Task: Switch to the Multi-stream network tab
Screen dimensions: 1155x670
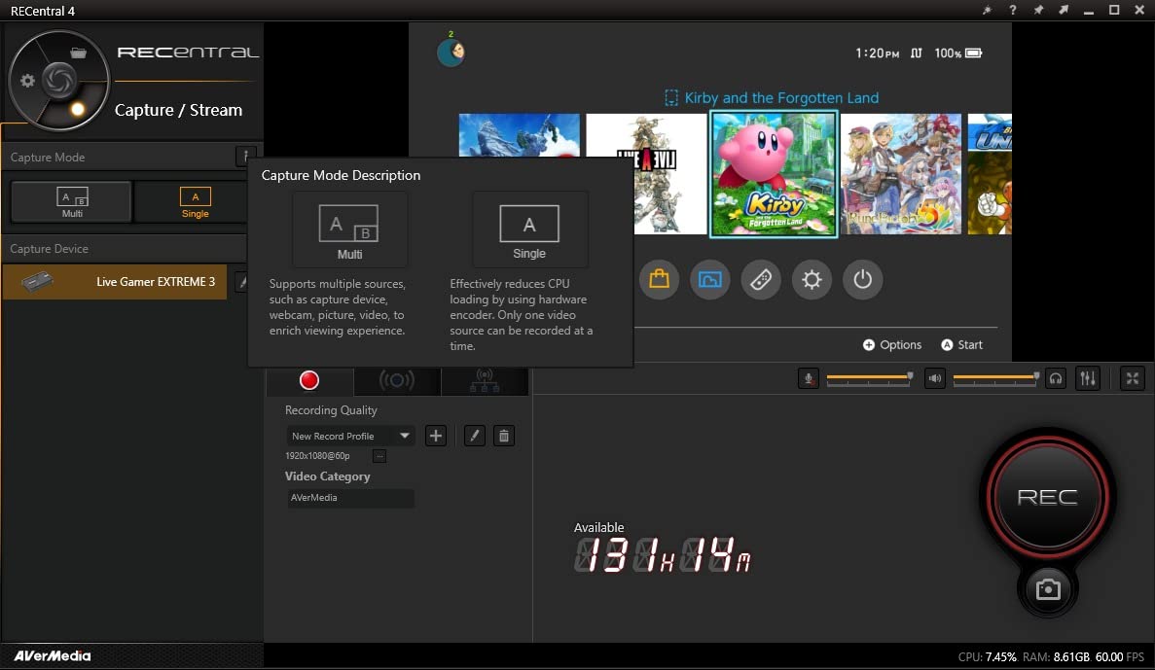Action: (484, 380)
